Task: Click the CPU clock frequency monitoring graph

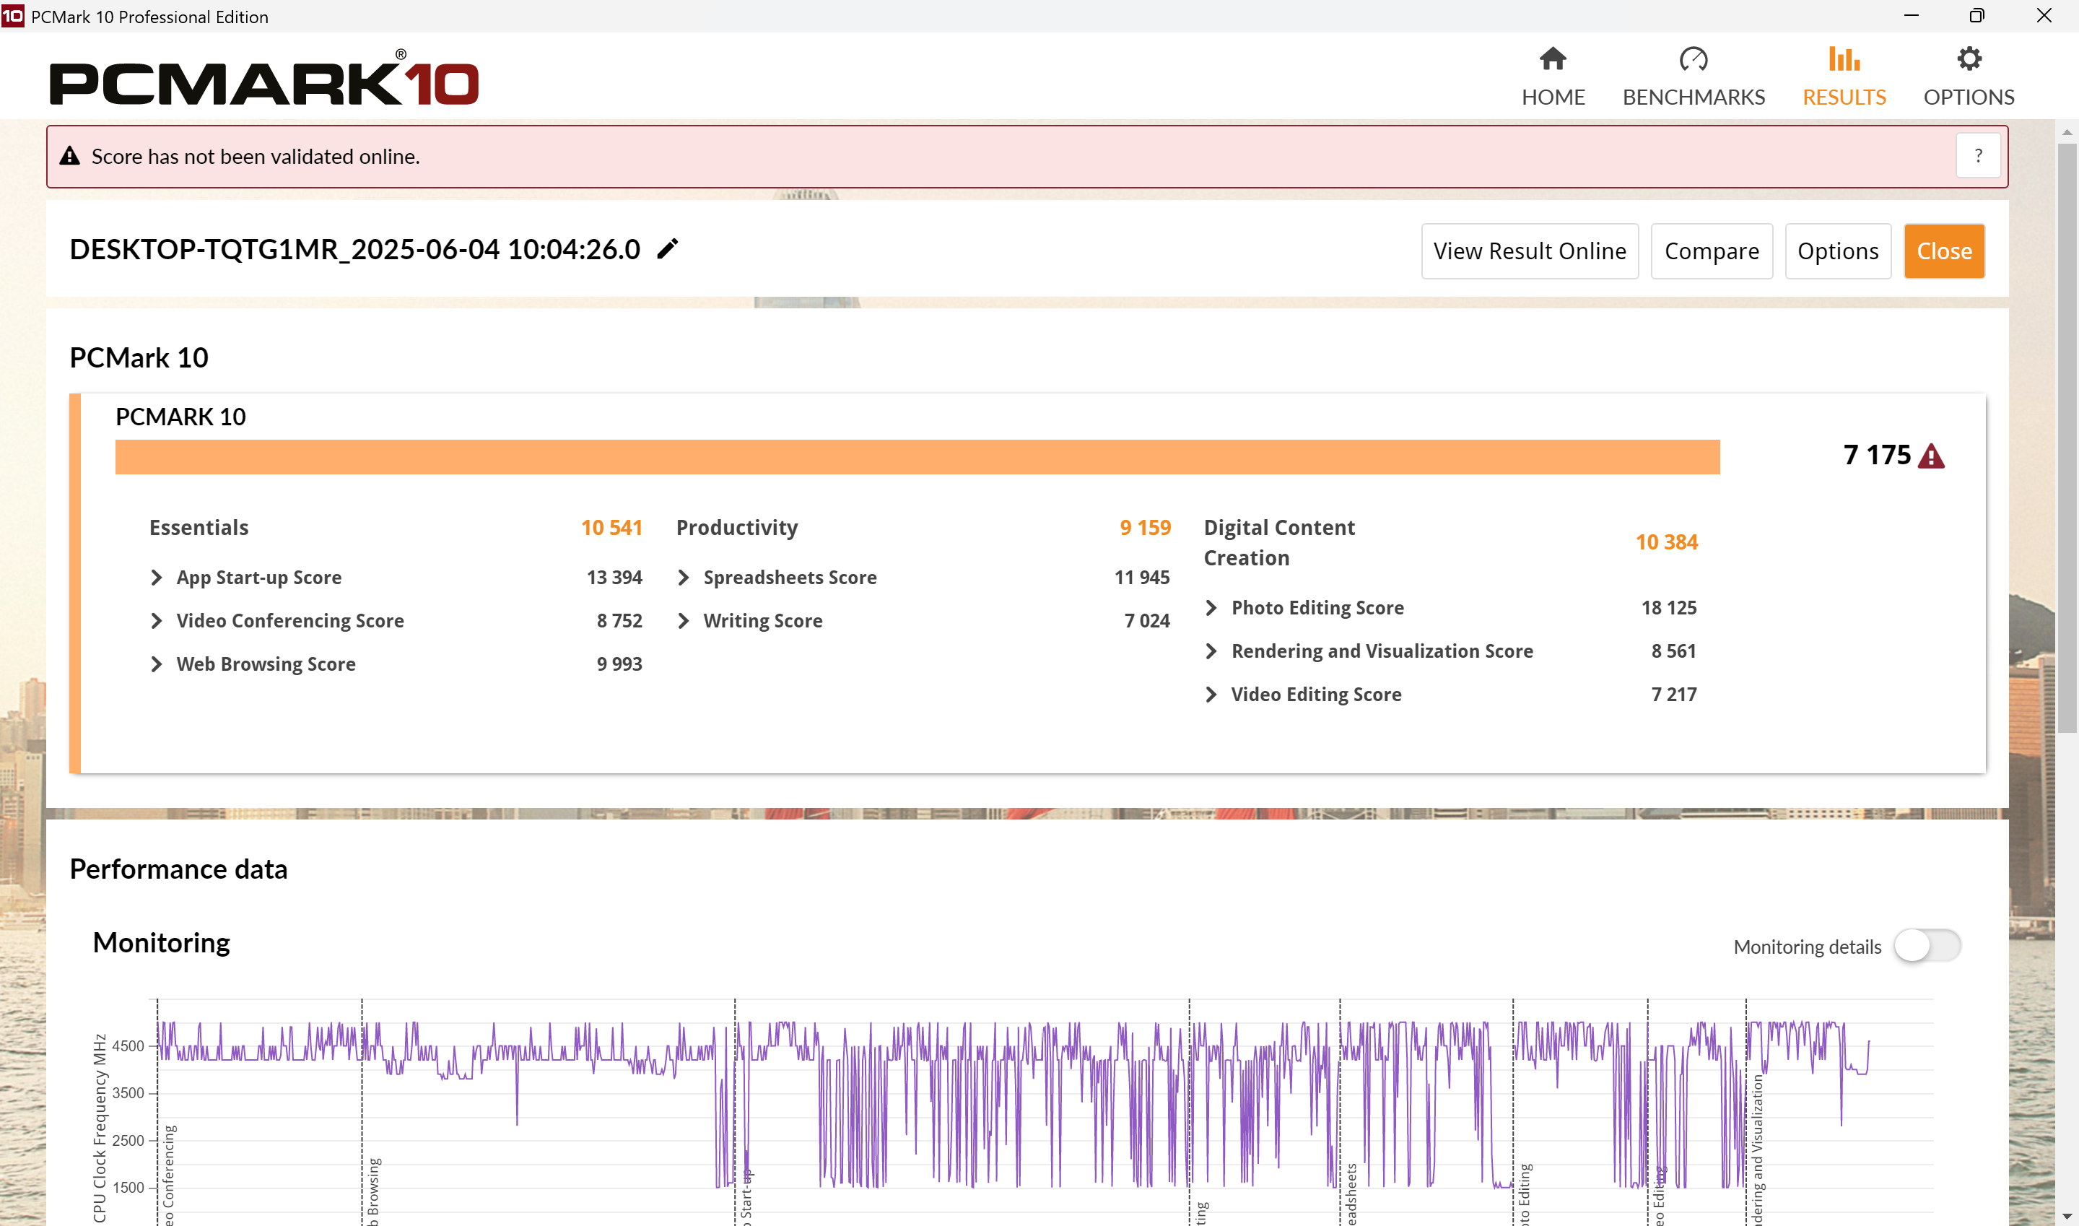Action: pos(1044,1111)
